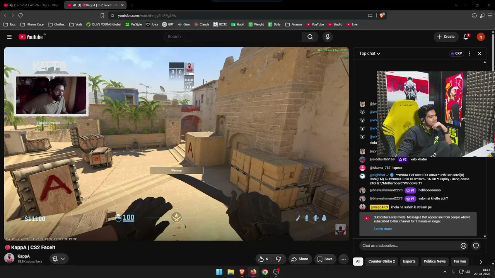Image resolution: width=495 pixels, height=278 pixels.
Task: Select the 'Counter-Strike 2' filter chip
Action: point(382,261)
